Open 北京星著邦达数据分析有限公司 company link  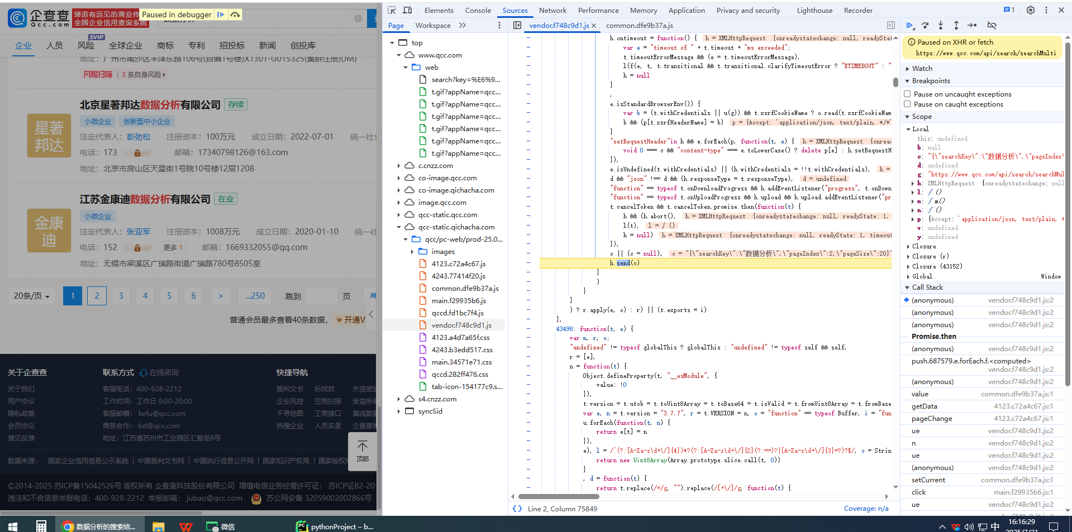click(x=150, y=104)
